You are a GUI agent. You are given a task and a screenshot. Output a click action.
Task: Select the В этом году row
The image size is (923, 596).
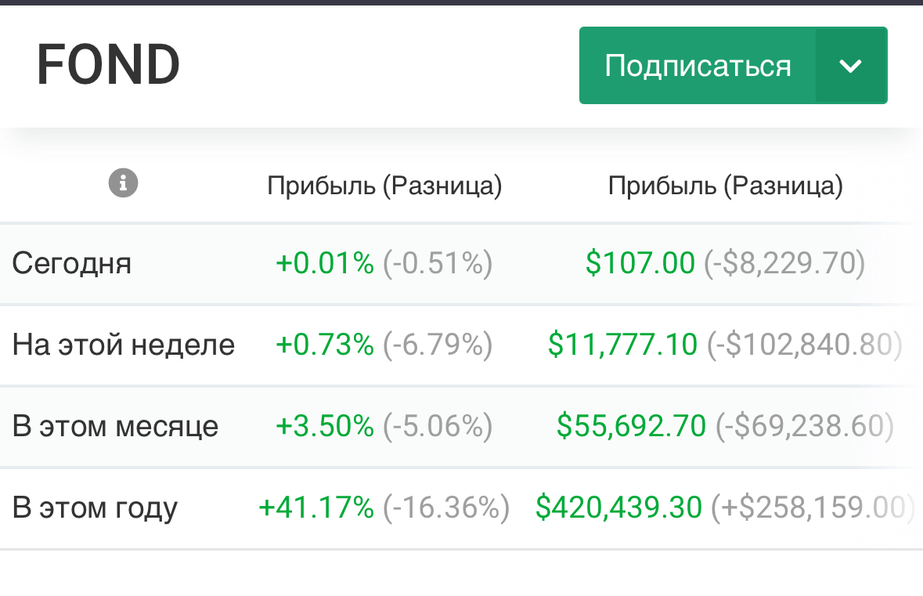pos(95,508)
